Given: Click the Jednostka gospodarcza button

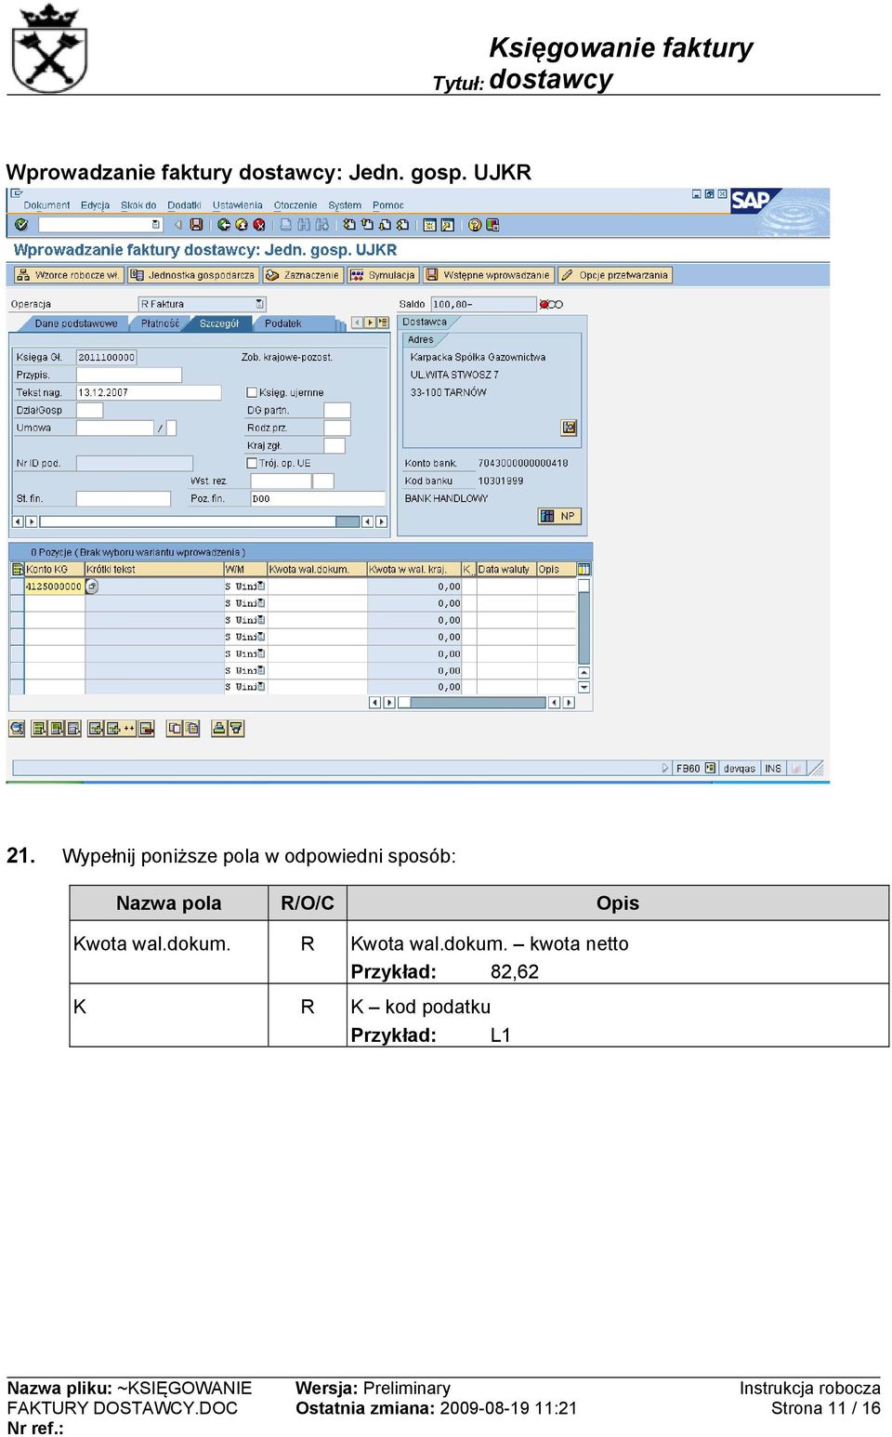Looking at the screenshot, I should pos(192,275).
